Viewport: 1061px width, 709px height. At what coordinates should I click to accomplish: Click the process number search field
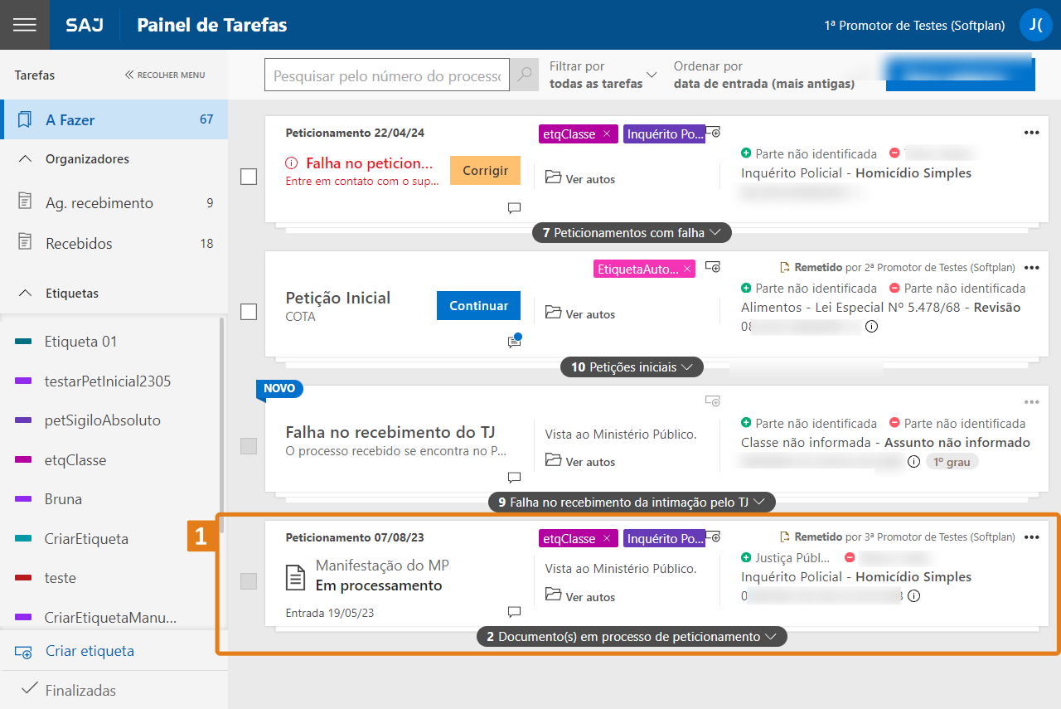[386, 75]
